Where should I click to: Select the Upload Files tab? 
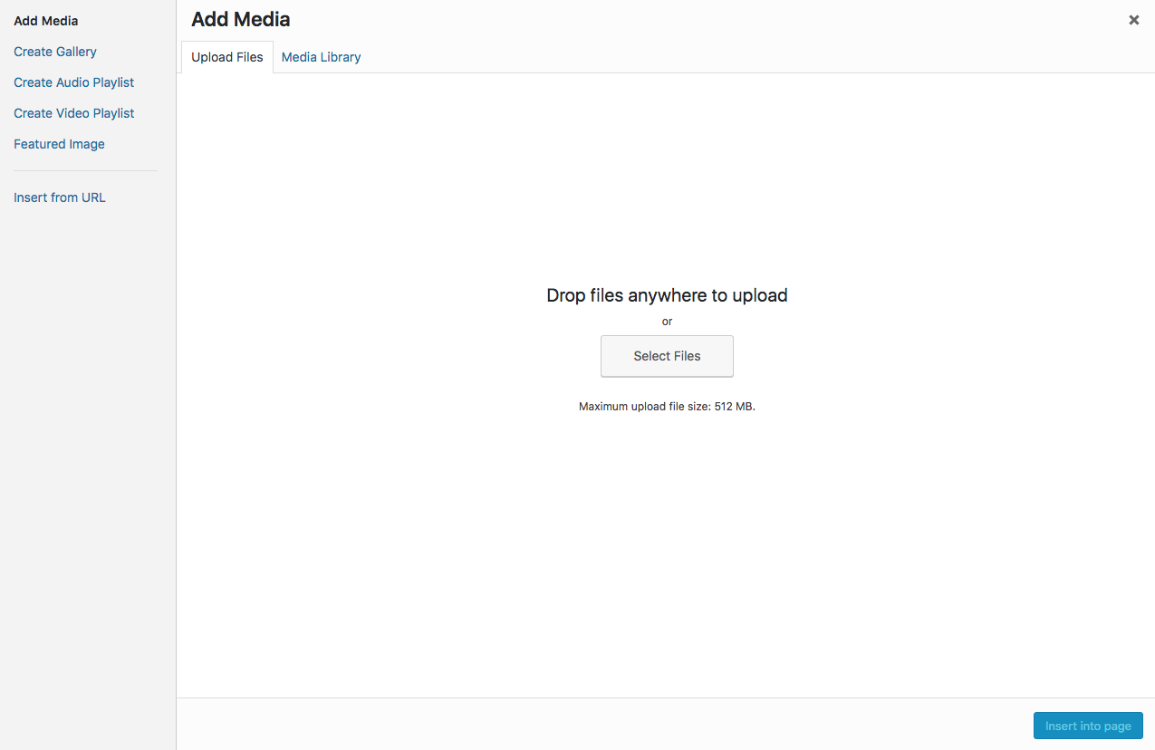[x=227, y=57]
